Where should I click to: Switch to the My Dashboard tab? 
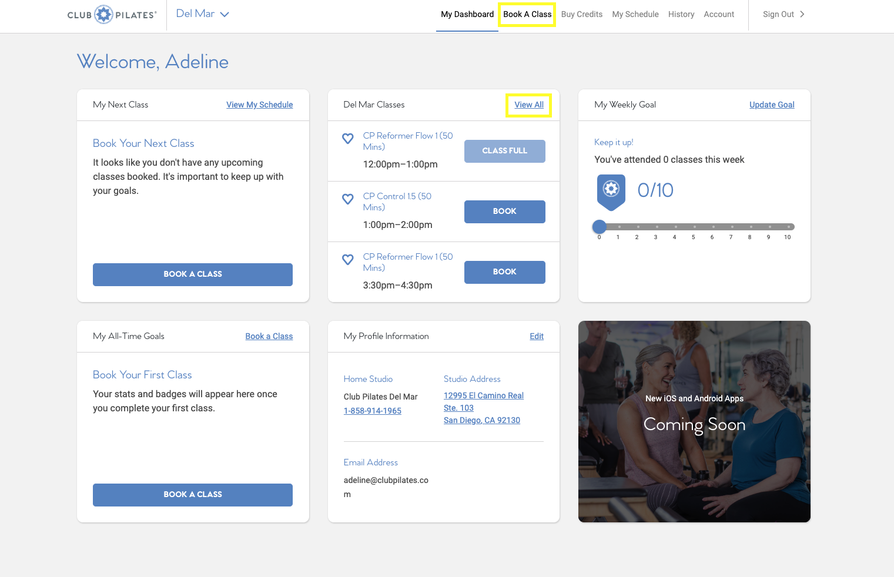point(467,14)
